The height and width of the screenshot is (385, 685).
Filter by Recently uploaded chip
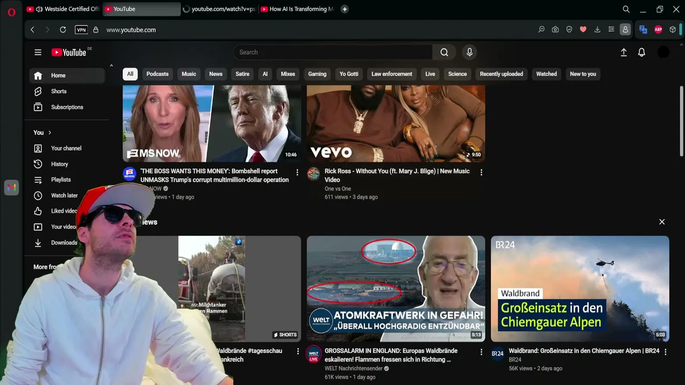(x=501, y=74)
